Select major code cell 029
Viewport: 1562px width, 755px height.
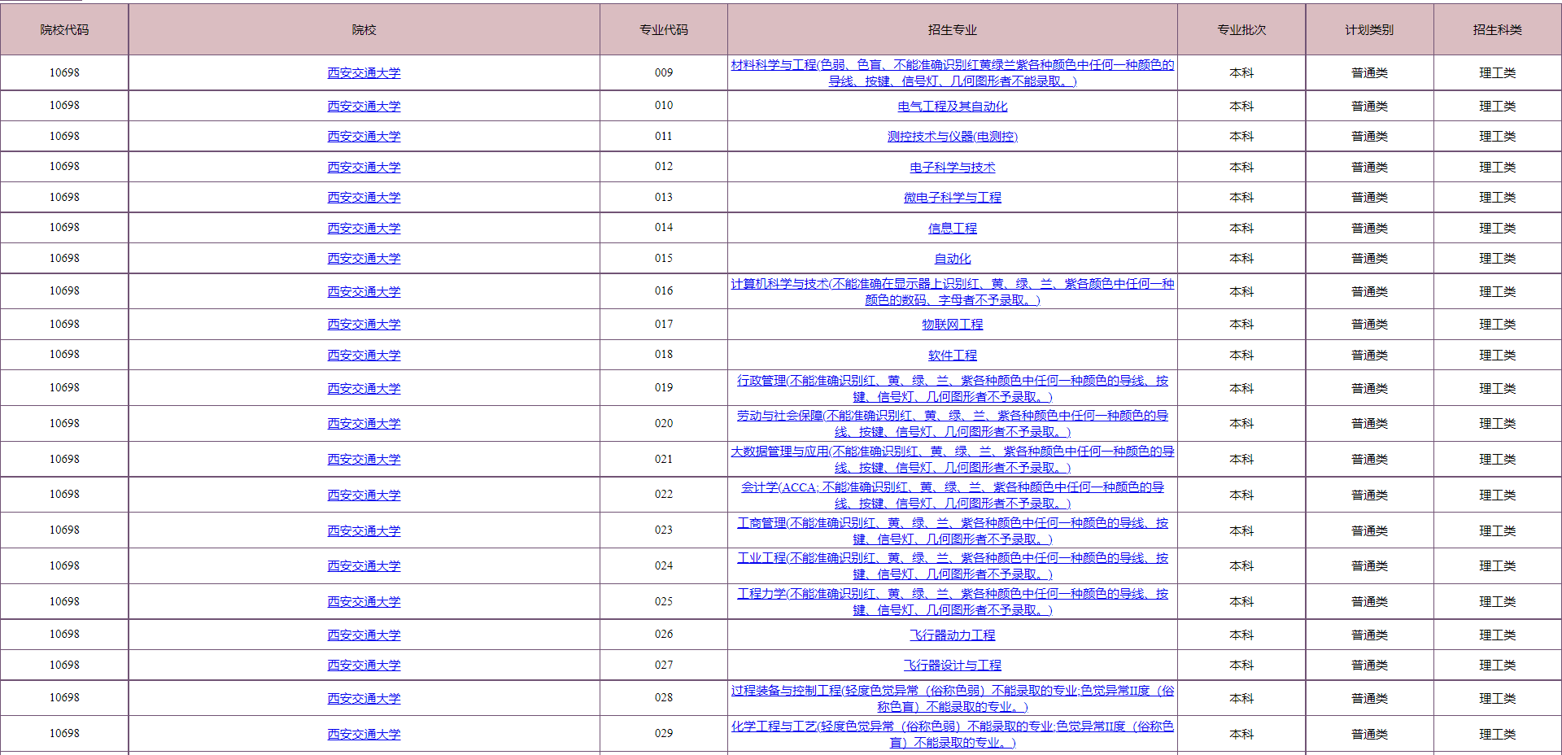(x=664, y=734)
